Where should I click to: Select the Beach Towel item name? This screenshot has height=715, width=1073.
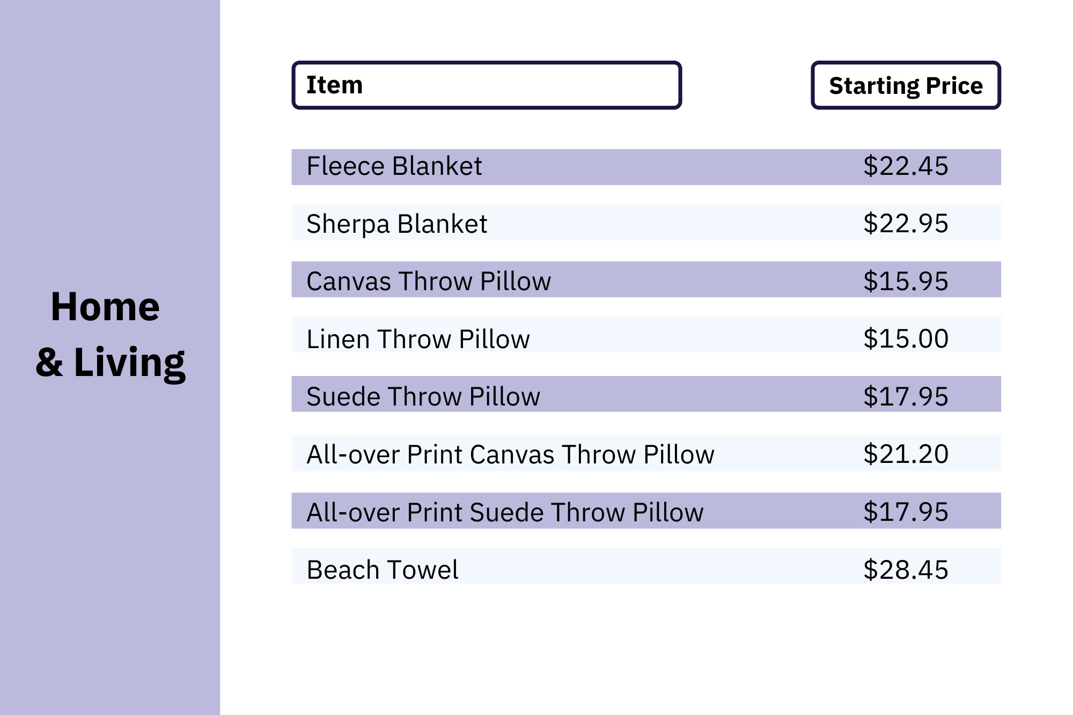pyautogui.click(x=382, y=570)
